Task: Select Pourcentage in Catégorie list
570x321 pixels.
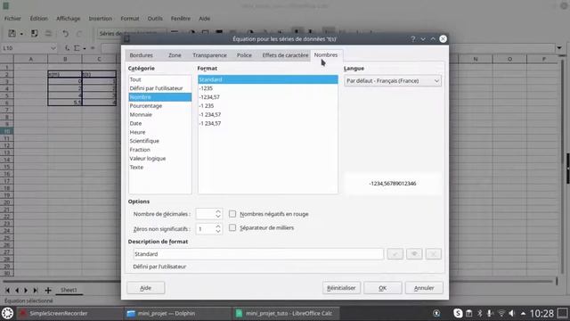Action: [x=160, y=106]
